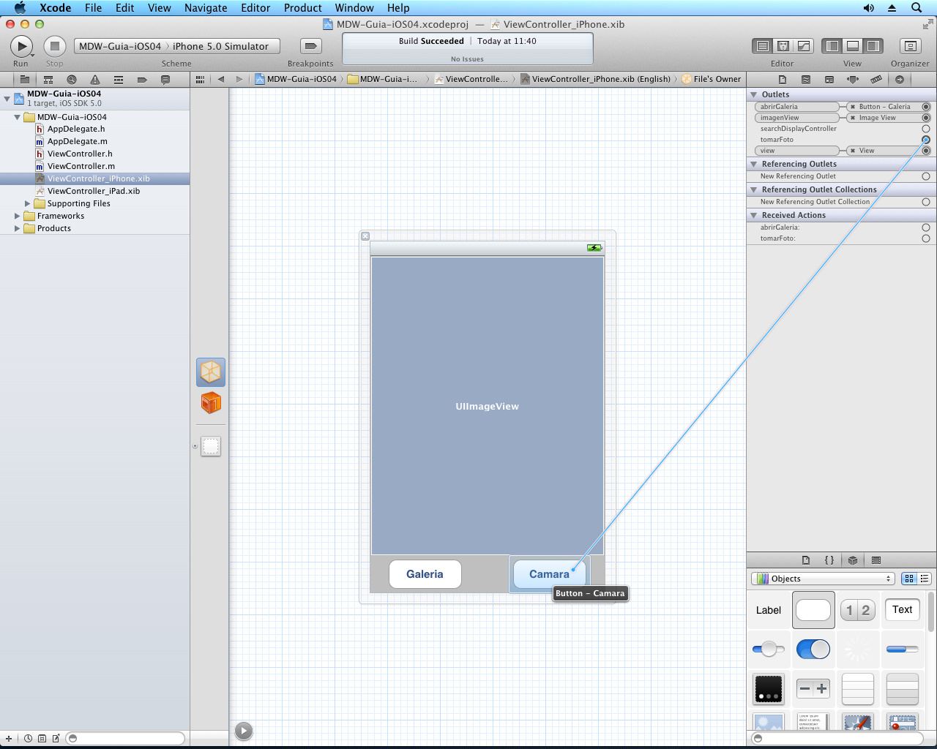Open the File menu
The height and width of the screenshot is (749, 937).
pyautogui.click(x=93, y=8)
